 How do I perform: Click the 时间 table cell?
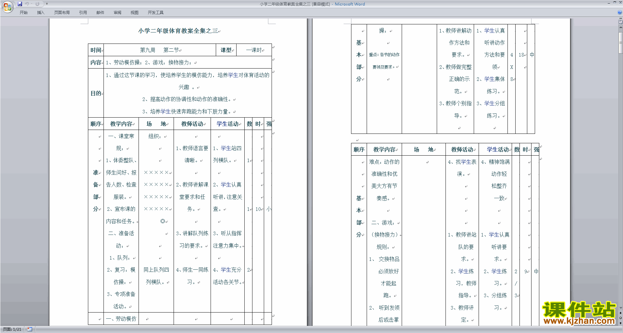[96, 50]
